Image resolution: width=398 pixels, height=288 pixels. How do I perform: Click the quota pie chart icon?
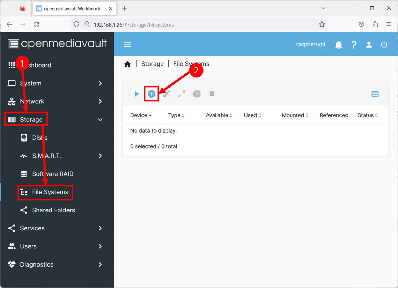pyautogui.click(x=197, y=94)
